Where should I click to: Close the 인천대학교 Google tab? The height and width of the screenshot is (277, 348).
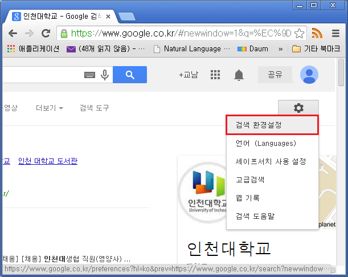tap(108, 17)
